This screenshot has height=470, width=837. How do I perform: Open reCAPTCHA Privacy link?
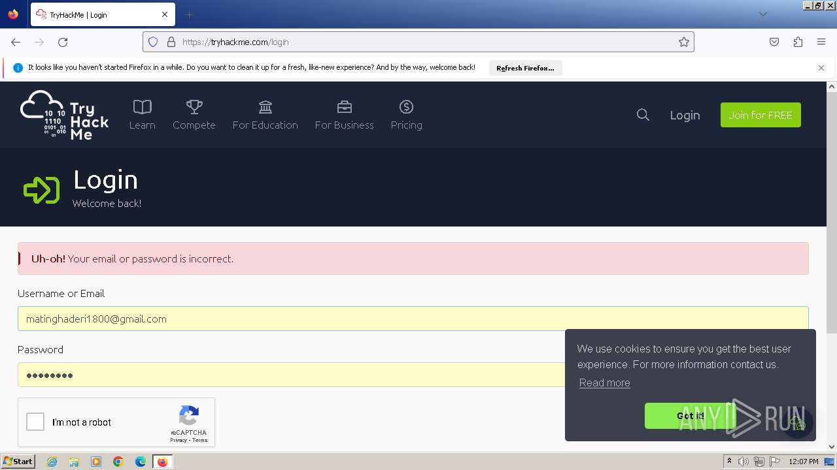(x=178, y=440)
